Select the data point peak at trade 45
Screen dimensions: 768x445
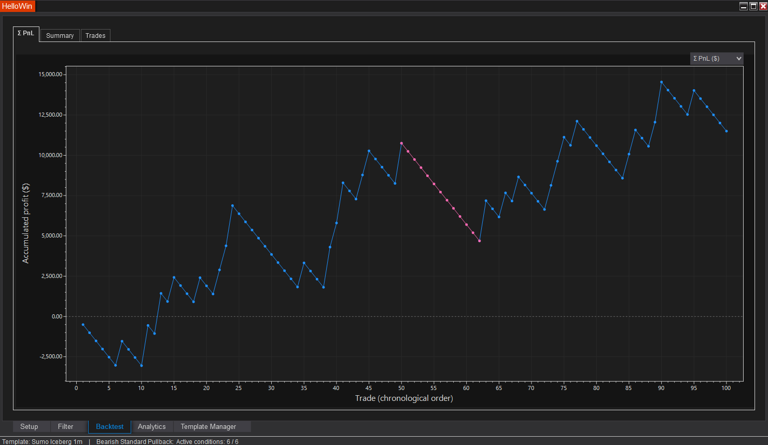click(x=369, y=151)
